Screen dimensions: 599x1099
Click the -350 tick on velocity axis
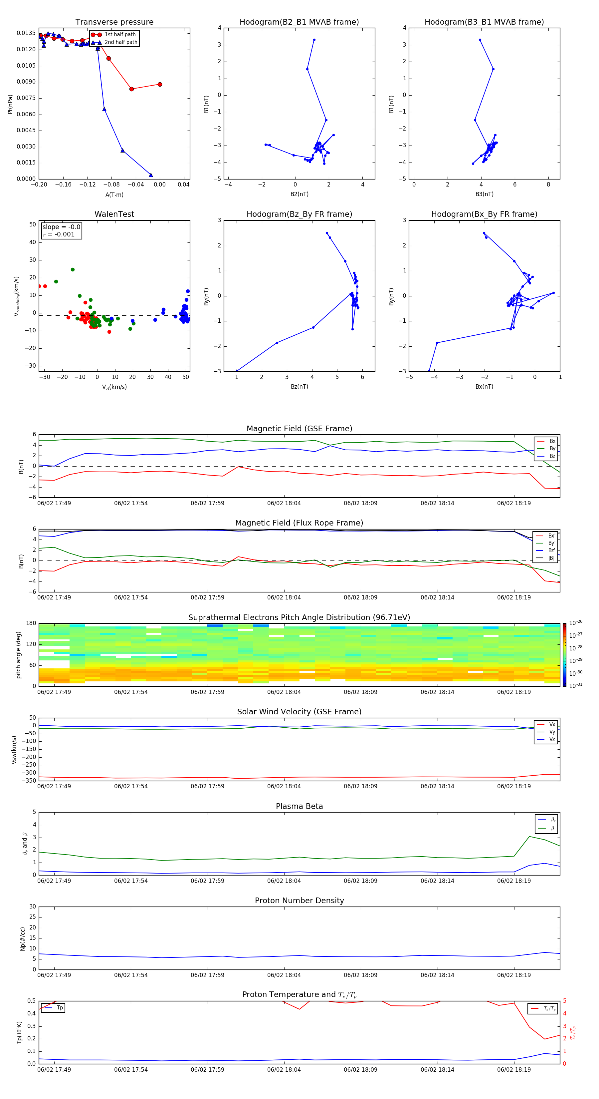(x=28, y=781)
